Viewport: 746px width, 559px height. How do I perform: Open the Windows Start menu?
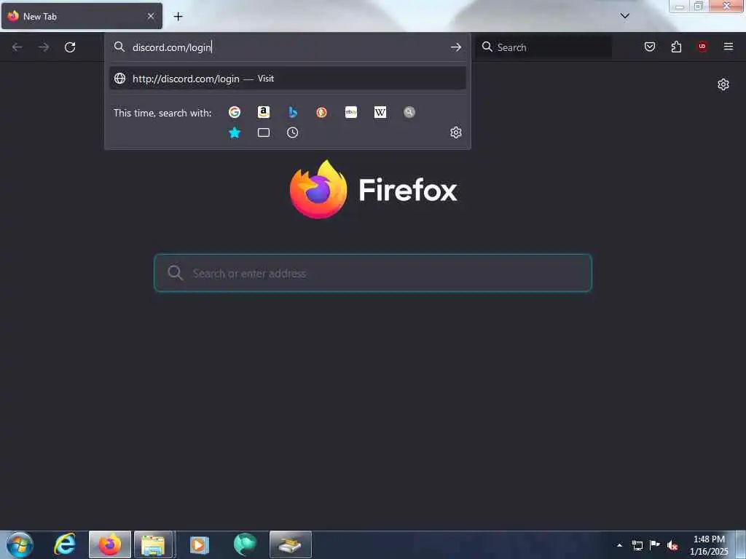coord(20,544)
